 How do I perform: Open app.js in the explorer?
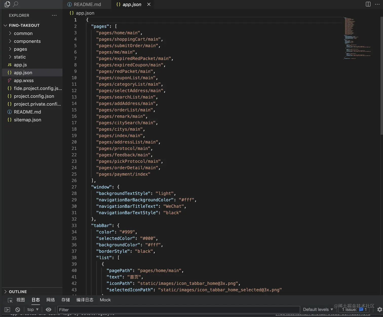(x=32, y=65)
